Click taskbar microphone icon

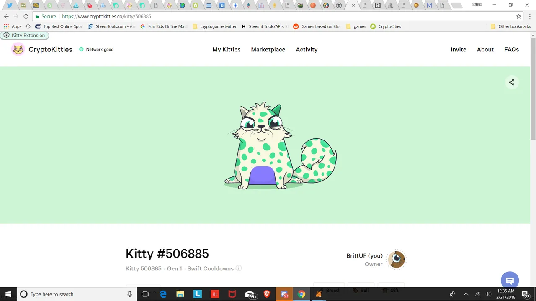click(x=130, y=294)
